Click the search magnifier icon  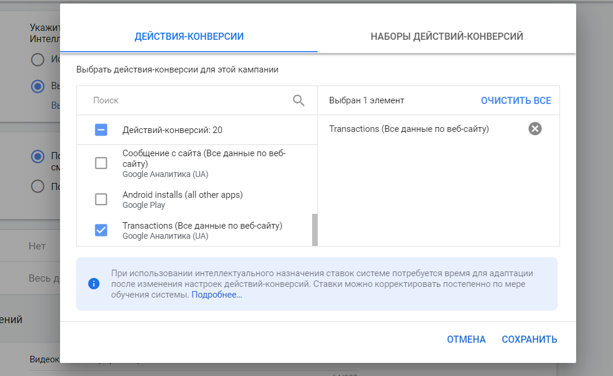click(x=298, y=100)
